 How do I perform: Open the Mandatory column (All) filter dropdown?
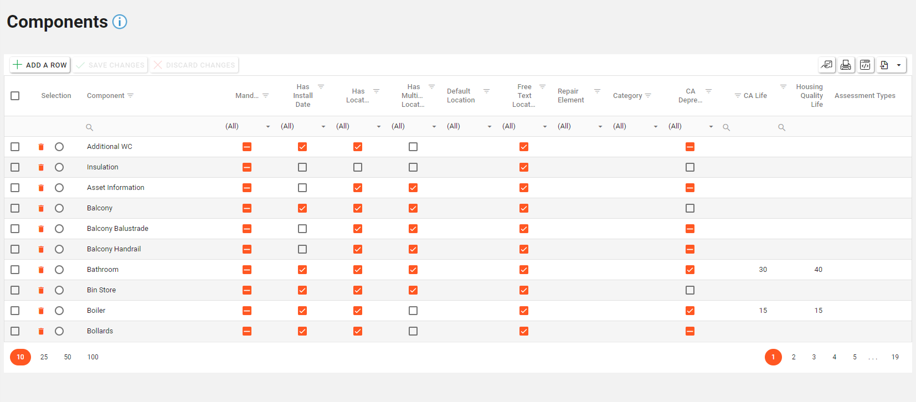coord(248,126)
